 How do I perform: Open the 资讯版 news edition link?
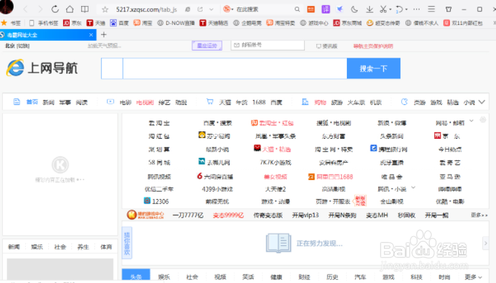pyautogui.click(x=327, y=46)
